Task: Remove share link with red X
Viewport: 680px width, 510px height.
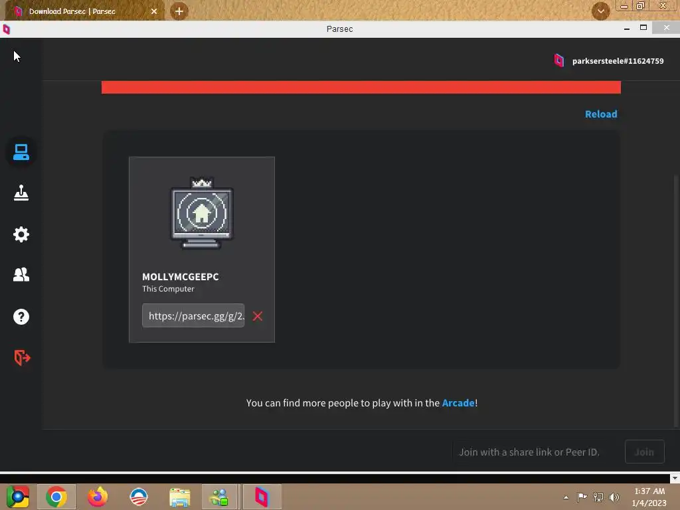Action: [x=258, y=316]
